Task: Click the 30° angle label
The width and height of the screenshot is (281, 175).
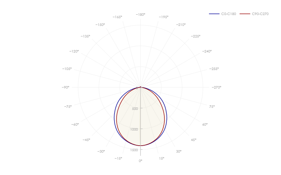Action: 179,152
